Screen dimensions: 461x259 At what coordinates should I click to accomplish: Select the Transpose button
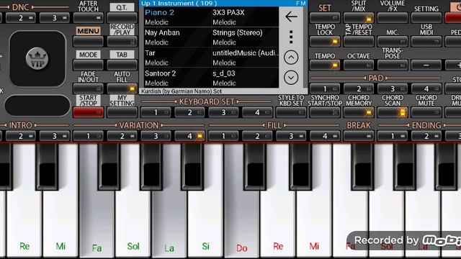click(393, 65)
